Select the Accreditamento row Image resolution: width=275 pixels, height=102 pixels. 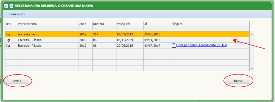[127, 34]
